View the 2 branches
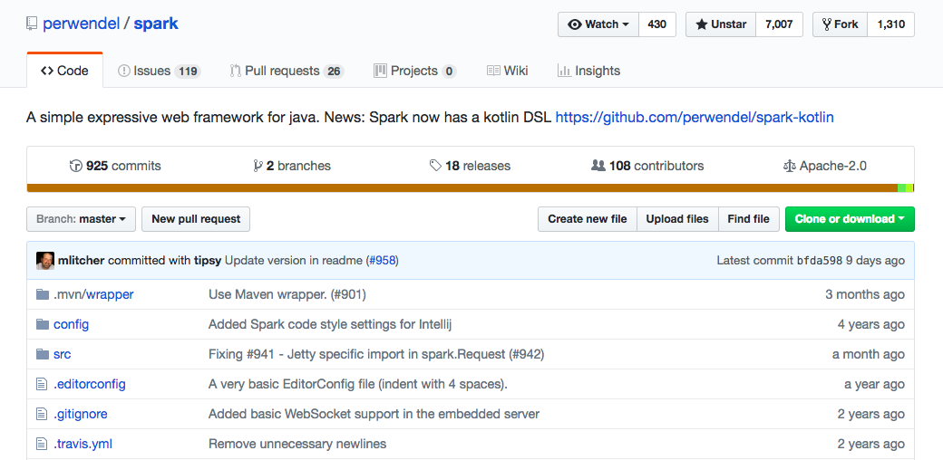Screen dimensions: 943x460 (292, 166)
